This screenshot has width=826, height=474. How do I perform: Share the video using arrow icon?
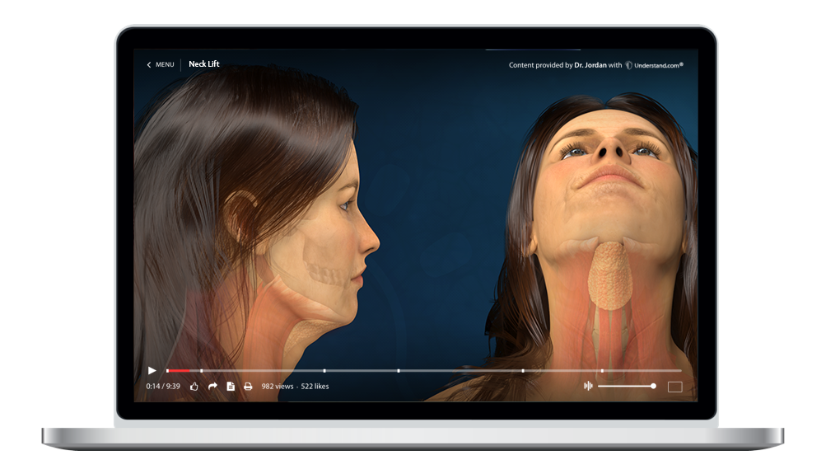[x=212, y=386]
